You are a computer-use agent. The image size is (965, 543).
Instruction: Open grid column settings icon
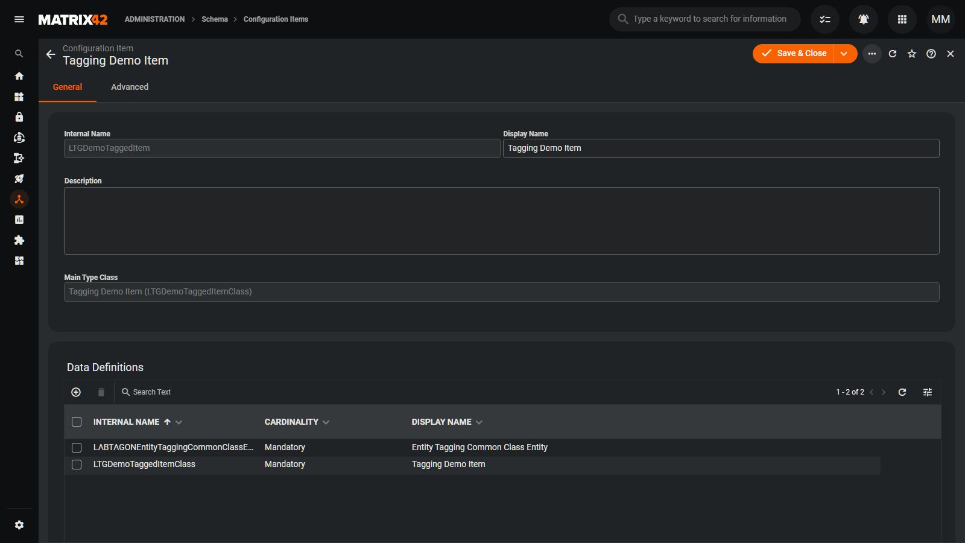pyautogui.click(x=928, y=392)
